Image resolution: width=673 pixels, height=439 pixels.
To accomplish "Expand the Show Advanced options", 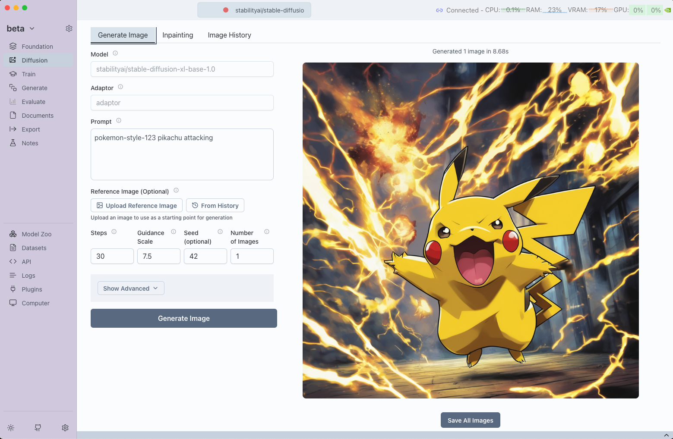I will click(131, 288).
